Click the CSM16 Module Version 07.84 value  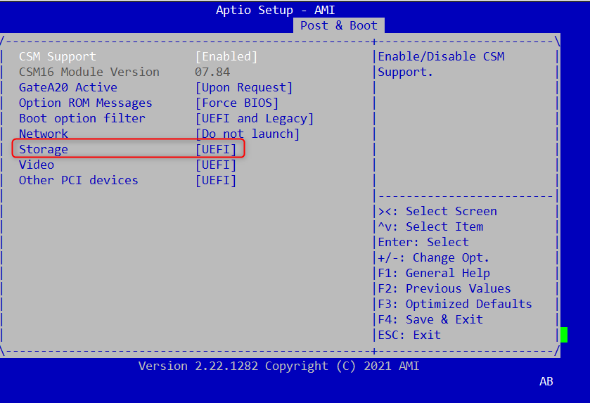coord(212,72)
